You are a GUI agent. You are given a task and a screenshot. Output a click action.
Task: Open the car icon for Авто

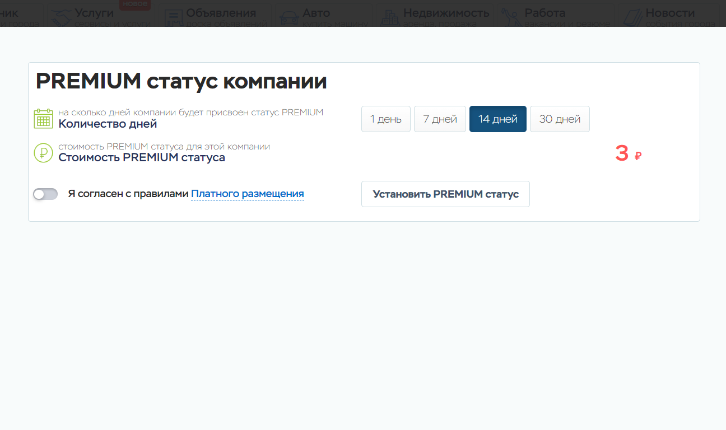click(289, 18)
